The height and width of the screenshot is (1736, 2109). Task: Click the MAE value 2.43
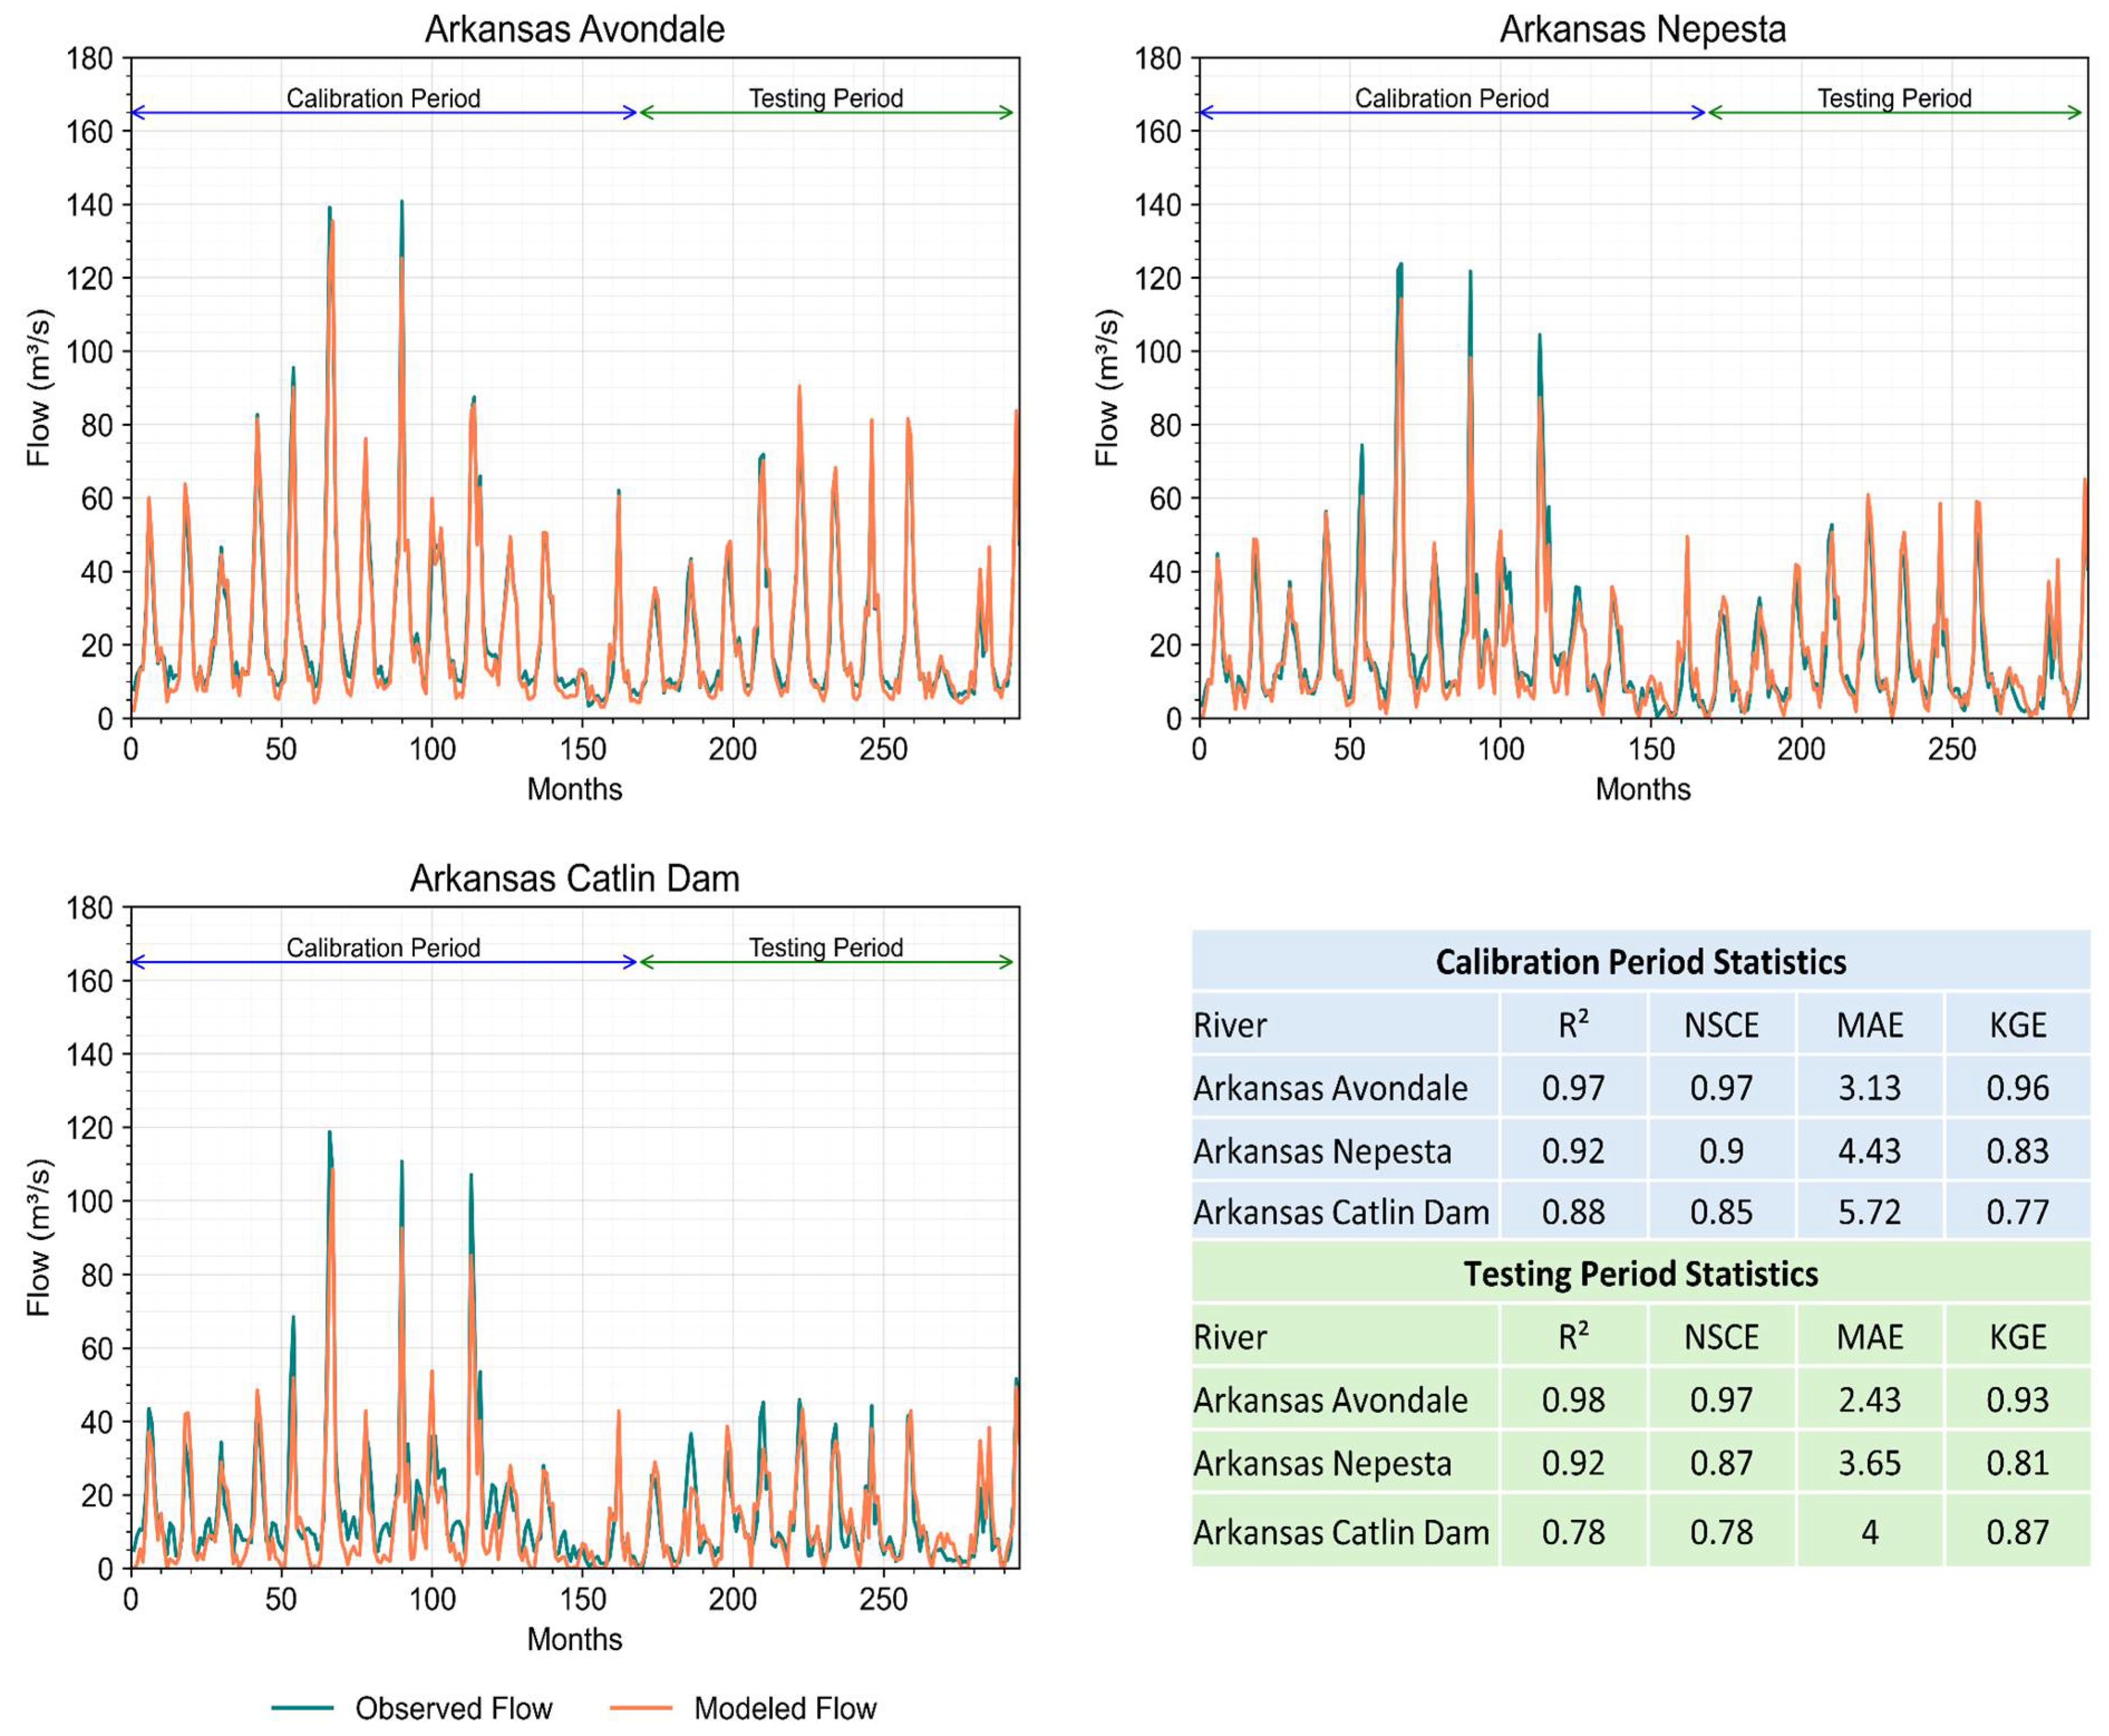pos(1869,1399)
